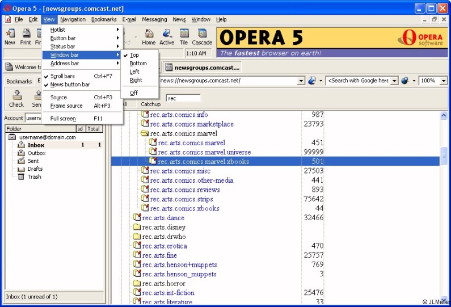
Task: Click the Total column header
Action: [x=94, y=129]
